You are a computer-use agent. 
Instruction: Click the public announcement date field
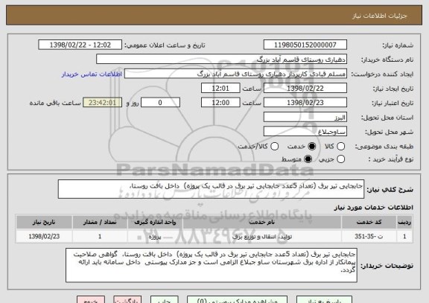[x=80, y=45]
